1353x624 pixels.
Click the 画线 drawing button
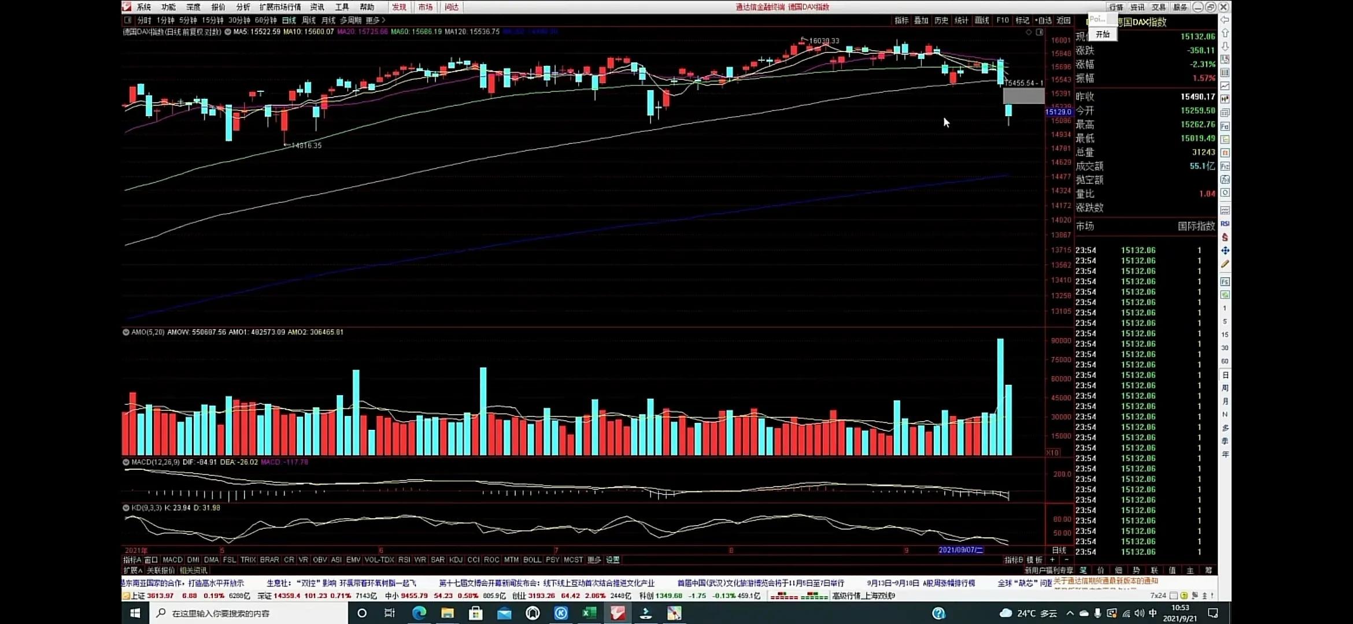coord(982,20)
